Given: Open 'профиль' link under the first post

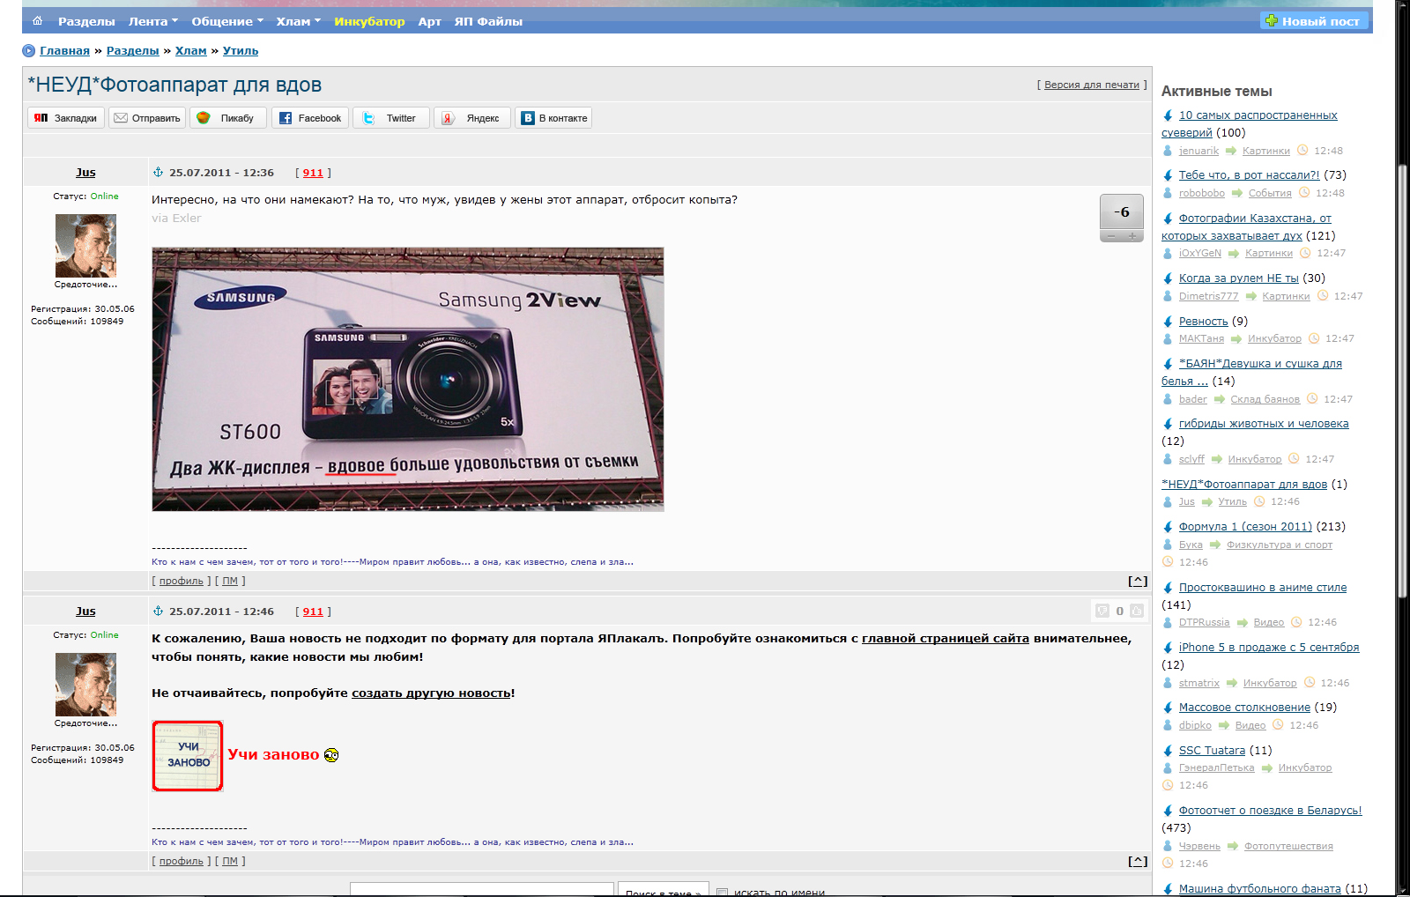Looking at the screenshot, I should (181, 582).
